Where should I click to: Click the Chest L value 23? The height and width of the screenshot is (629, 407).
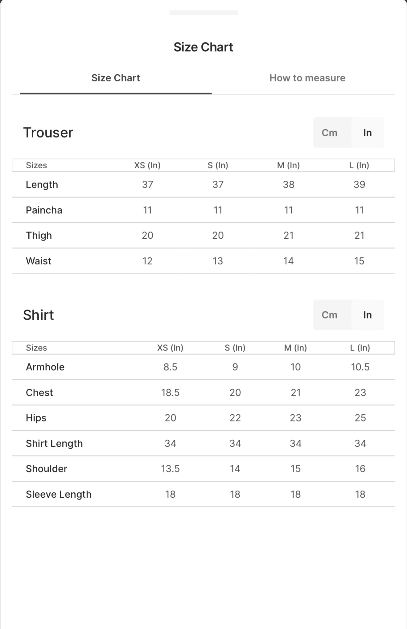(360, 393)
